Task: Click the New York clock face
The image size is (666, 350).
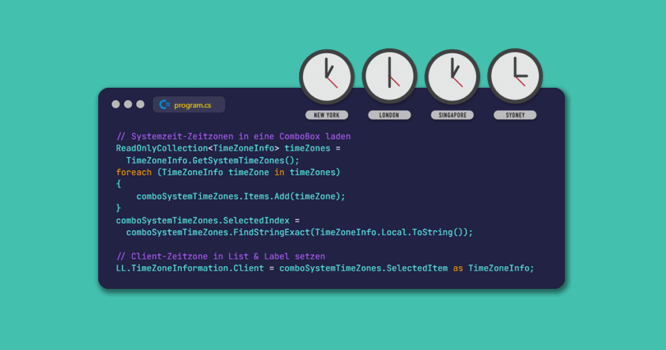Action: [326, 77]
